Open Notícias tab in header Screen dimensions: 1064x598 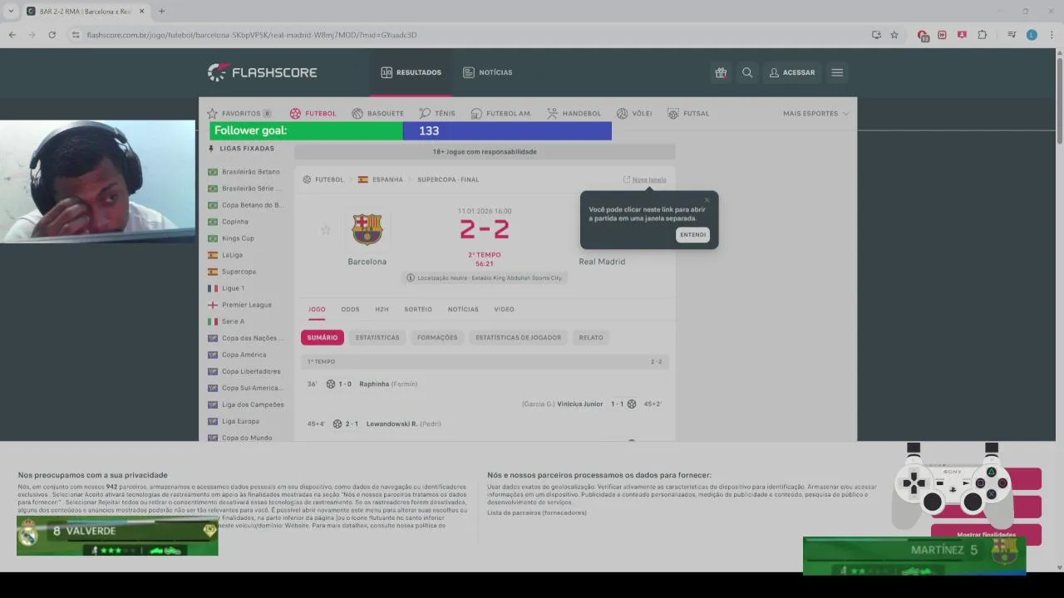pyautogui.click(x=487, y=72)
